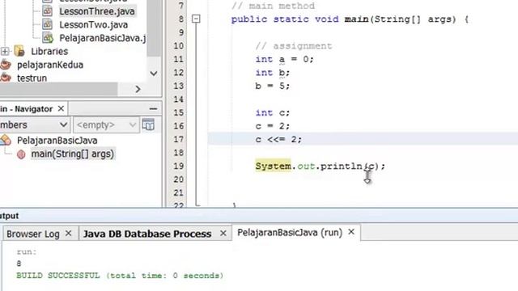Click the line 'c <<= 2;'
This screenshot has height=291, width=518.
tap(278, 139)
